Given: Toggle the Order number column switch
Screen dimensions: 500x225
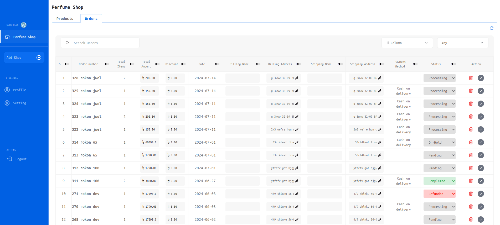Looking at the screenshot, I should tap(107, 64).
